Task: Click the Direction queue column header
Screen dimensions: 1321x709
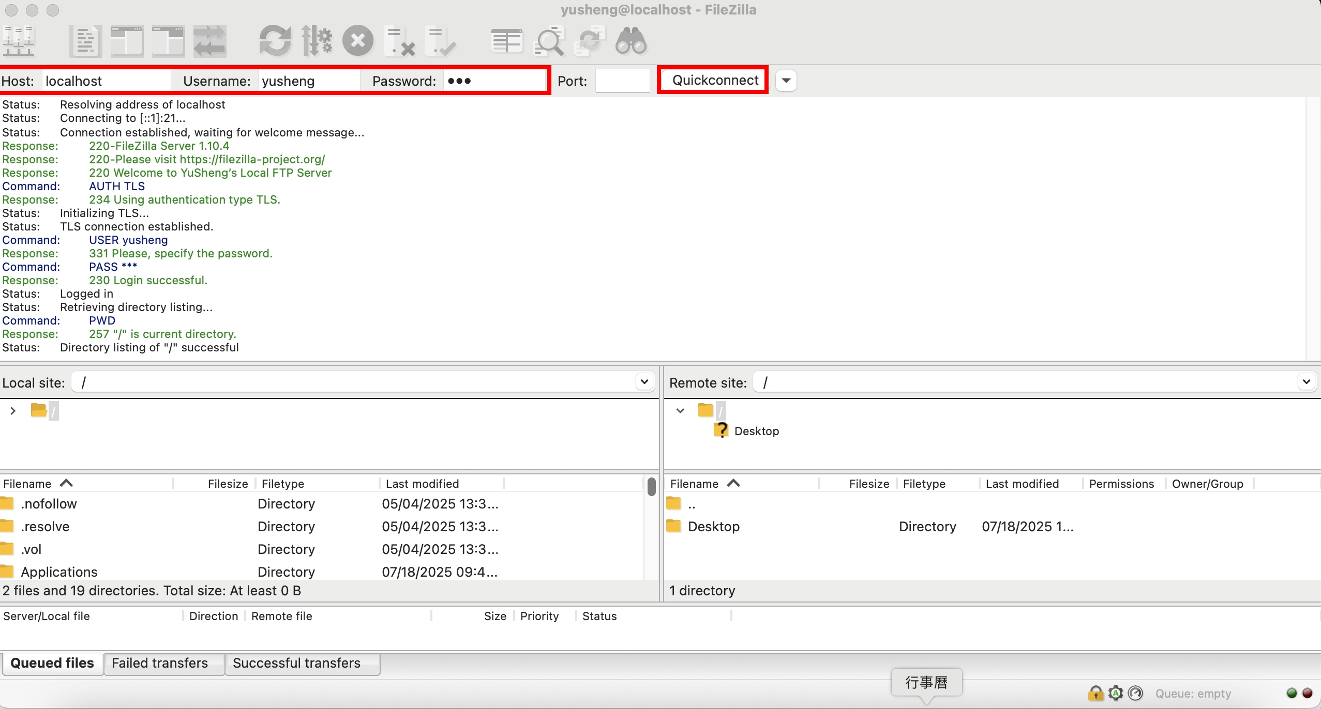Action: (x=214, y=616)
